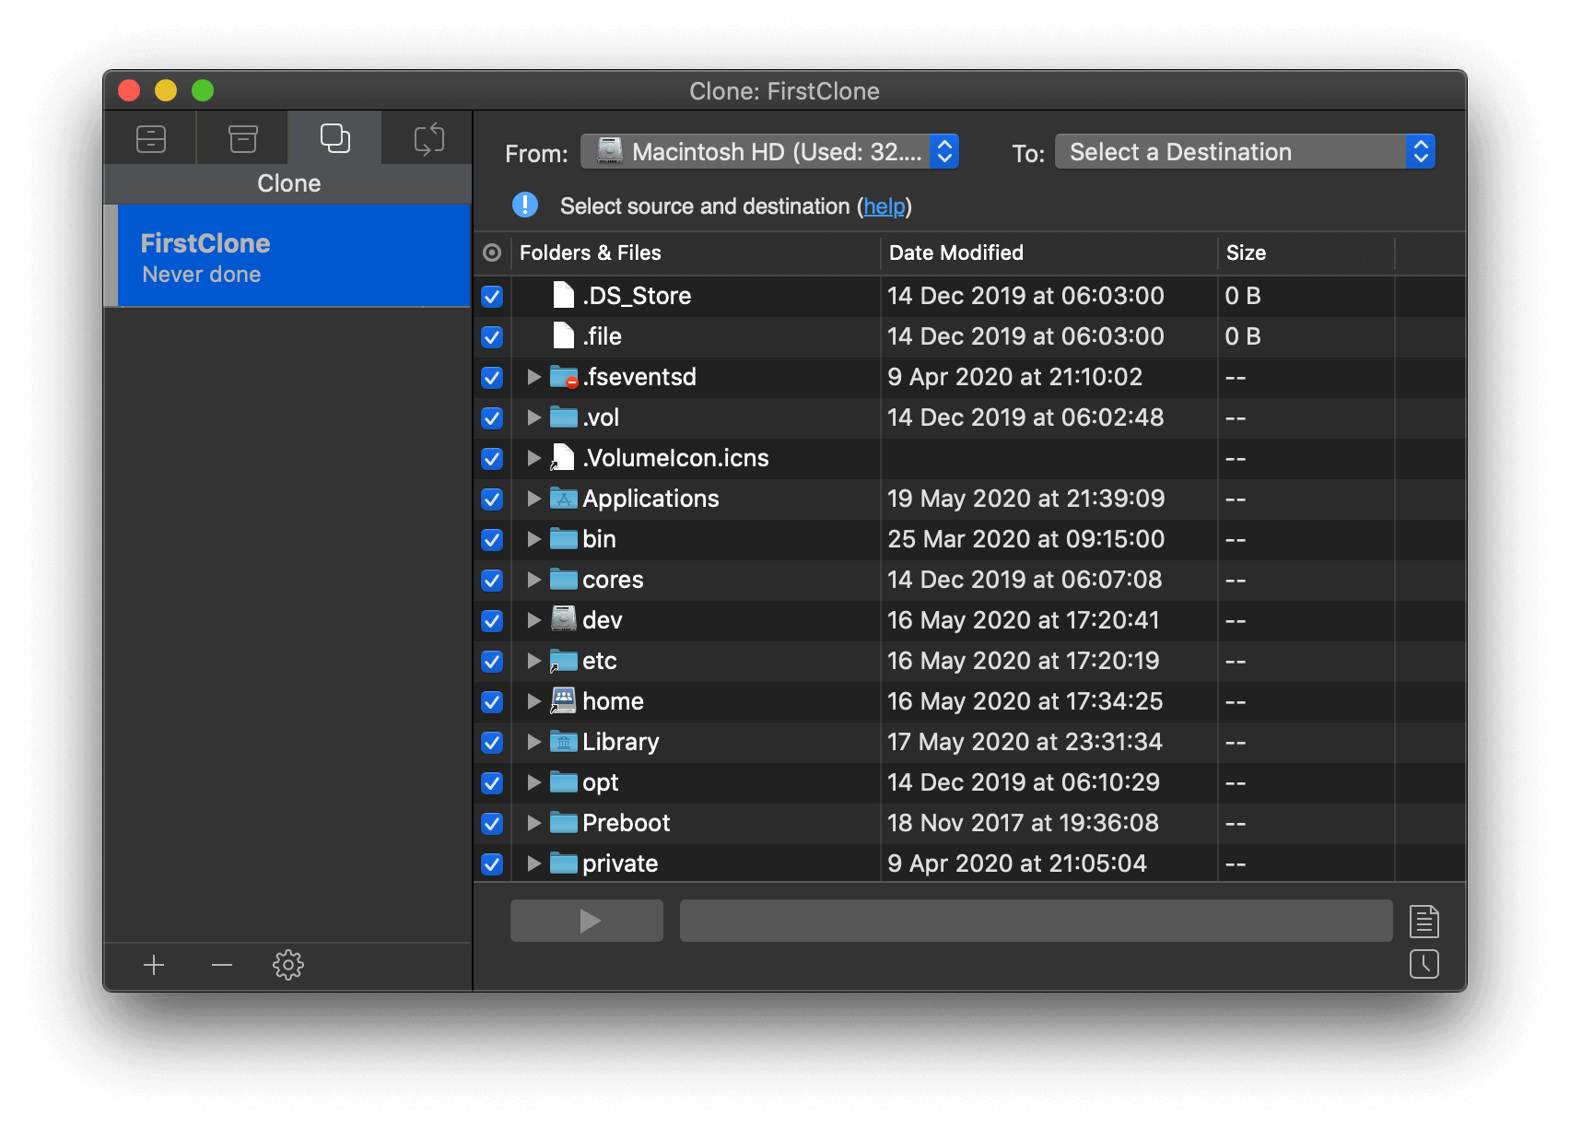Uncheck the Library checkbox
The height and width of the screenshot is (1128, 1570).
tap(492, 742)
